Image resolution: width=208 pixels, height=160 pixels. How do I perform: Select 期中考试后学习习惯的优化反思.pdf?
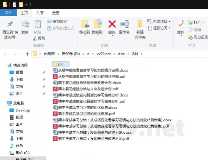click(84, 114)
